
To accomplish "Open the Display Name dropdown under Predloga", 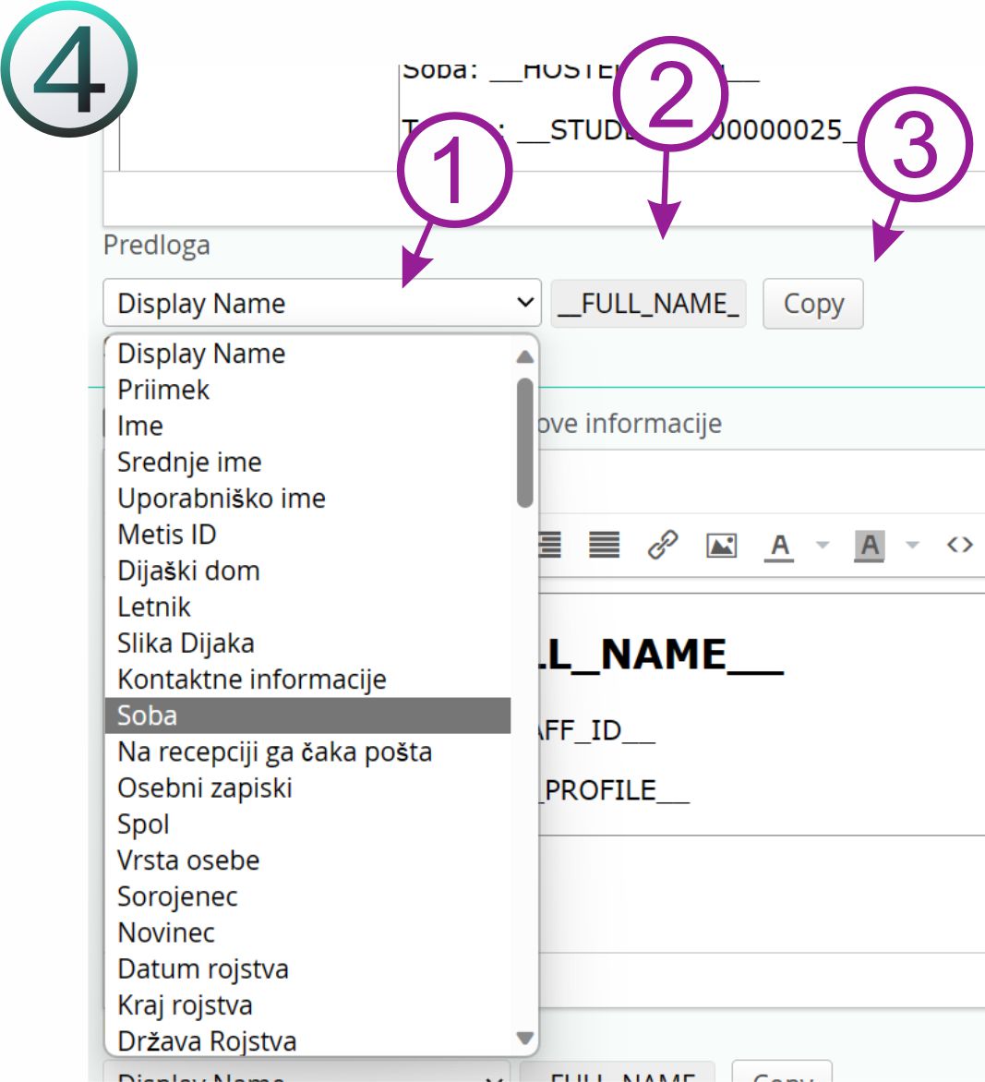I will coord(321,303).
